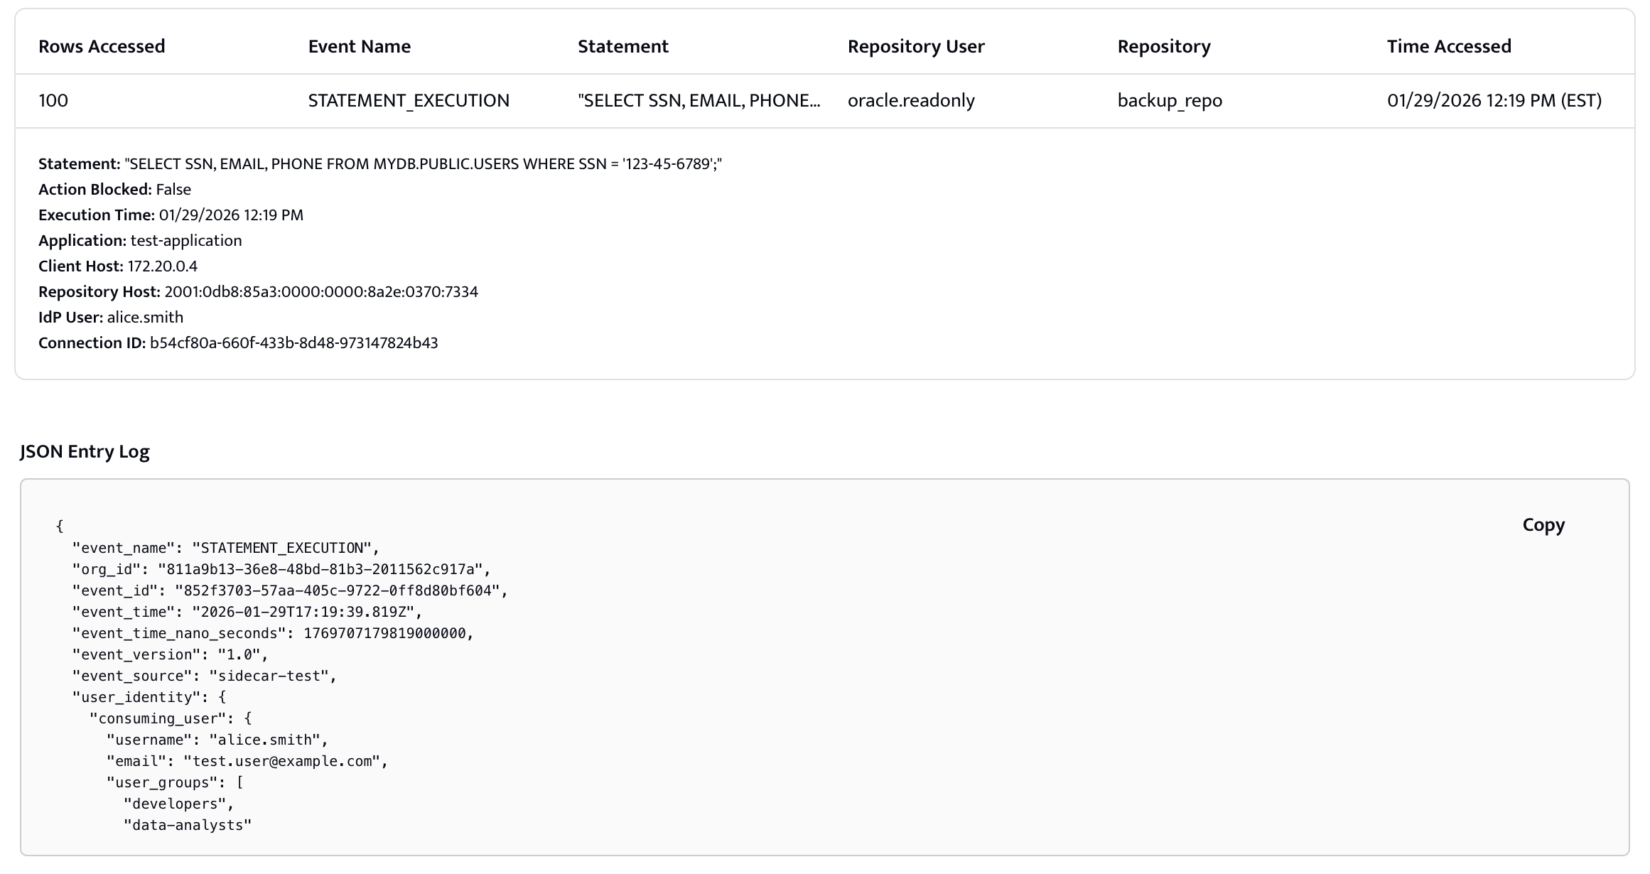The height and width of the screenshot is (874, 1650).
Task: Click the 01/29/2026 12:19 PM (EST) cell
Action: [1494, 101]
